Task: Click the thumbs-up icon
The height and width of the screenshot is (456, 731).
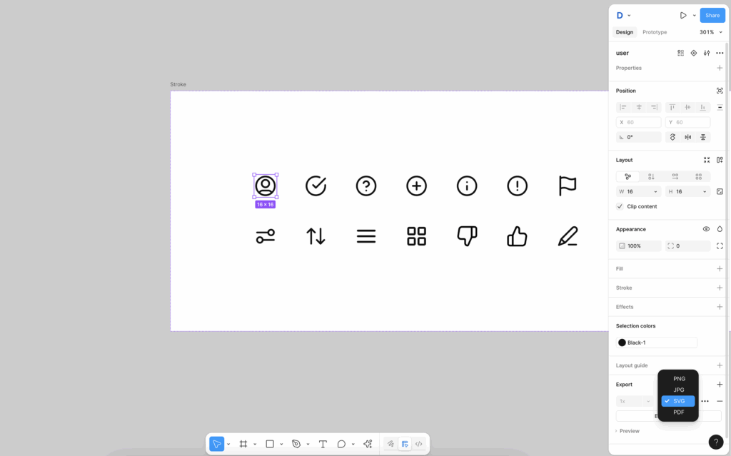Action: point(517,236)
